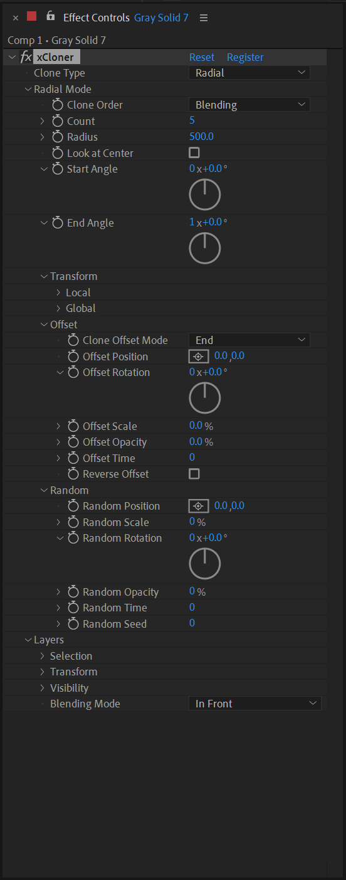Click the Offset Time stopwatch
Image resolution: width=346 pixels, height=880 pixels.
(x=73, y=458)
